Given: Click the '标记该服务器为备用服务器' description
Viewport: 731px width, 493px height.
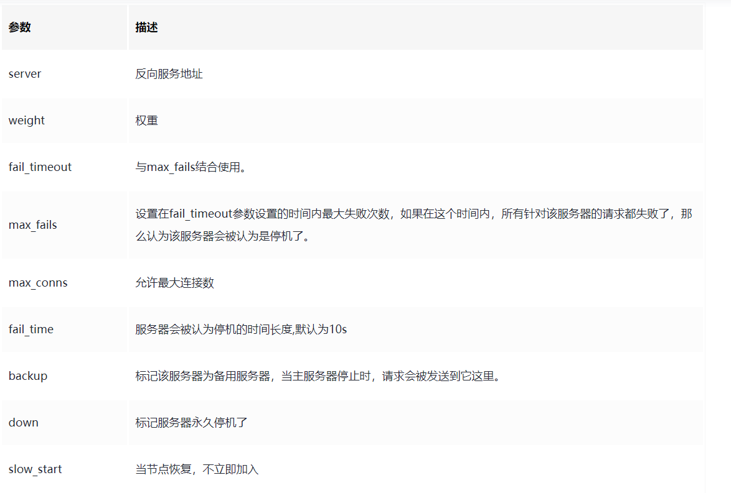Looking at the screenshot, I should [x=318, y=376].
